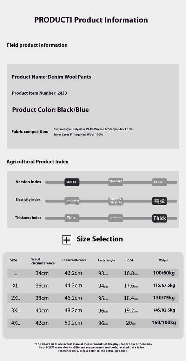
Task: Pick the Thin thickness option
Action: click(72, 218)
